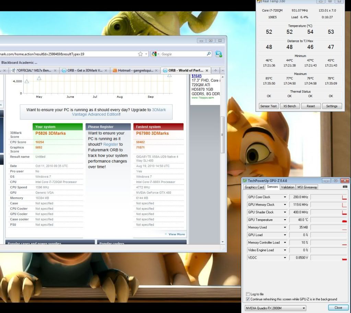Viewport: 351px width, 313px height.
Task: Maximize the browser window
Action: pyautogui.click(x=211, y=41)
